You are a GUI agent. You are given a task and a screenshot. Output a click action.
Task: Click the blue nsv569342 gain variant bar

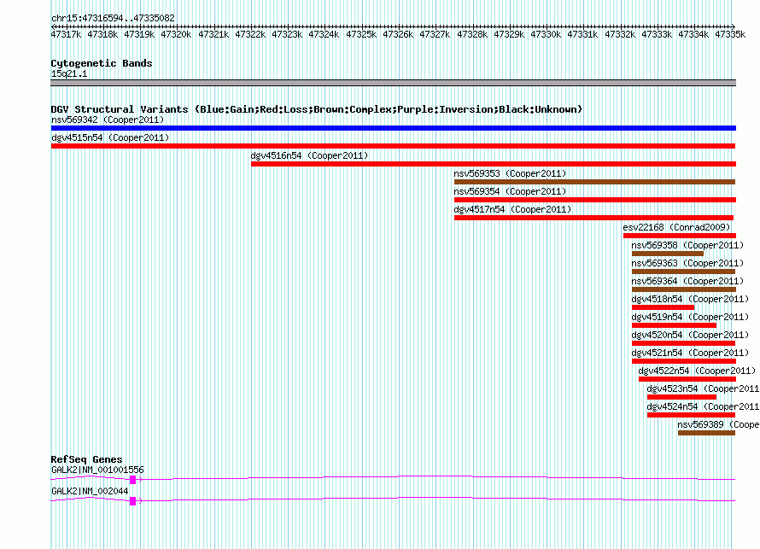393,128
